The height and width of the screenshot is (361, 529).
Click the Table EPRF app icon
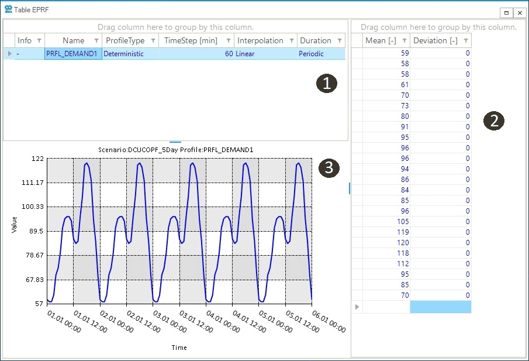(8, 9)
